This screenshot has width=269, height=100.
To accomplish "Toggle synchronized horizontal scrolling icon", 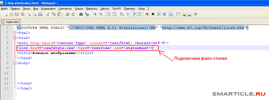I will coord(114,14).
